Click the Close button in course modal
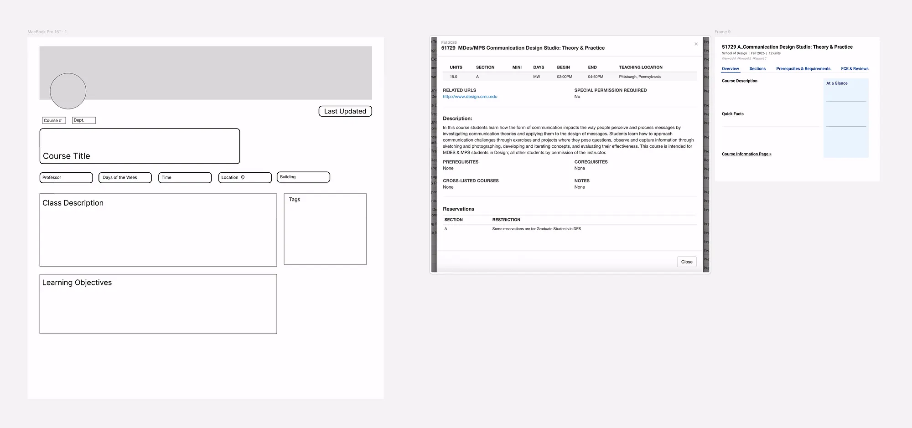This screenshot has height=428, width=912. 687,262
